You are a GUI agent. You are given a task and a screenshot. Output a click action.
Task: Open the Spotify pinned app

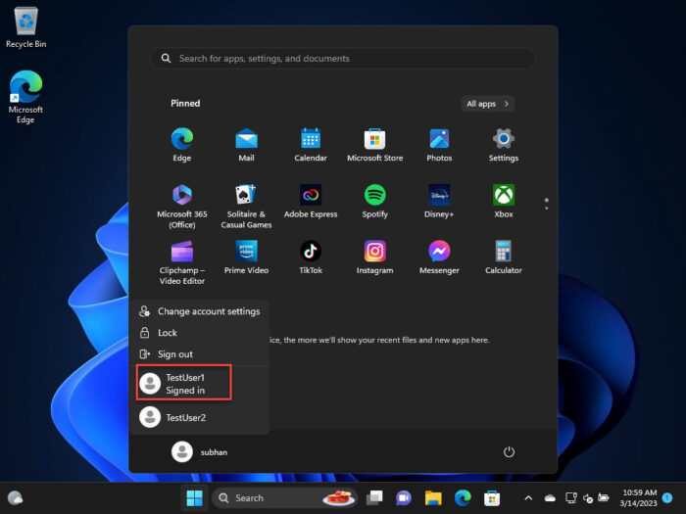(x=374, y=195)
